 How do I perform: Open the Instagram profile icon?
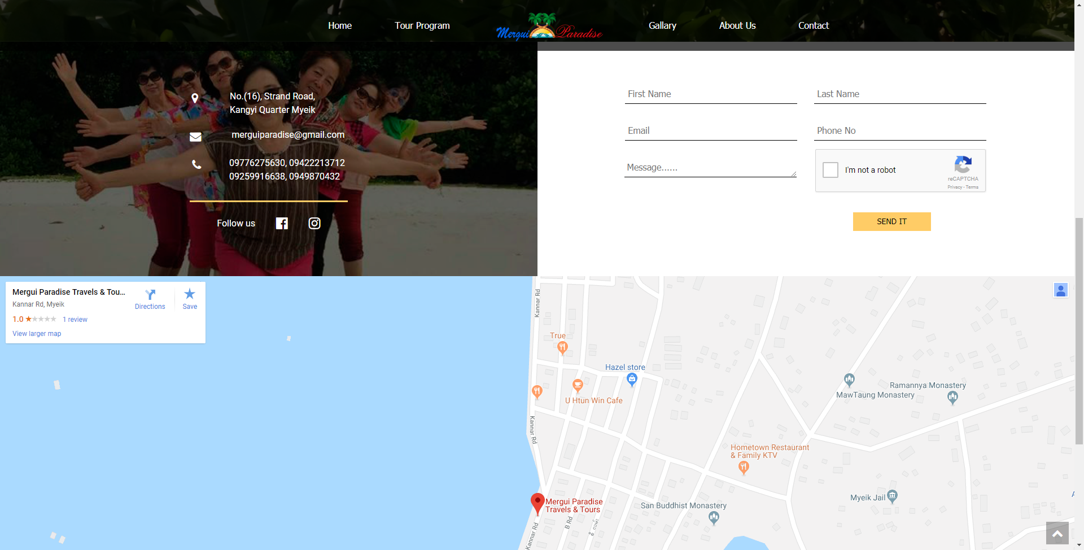[x=314, y=223]
